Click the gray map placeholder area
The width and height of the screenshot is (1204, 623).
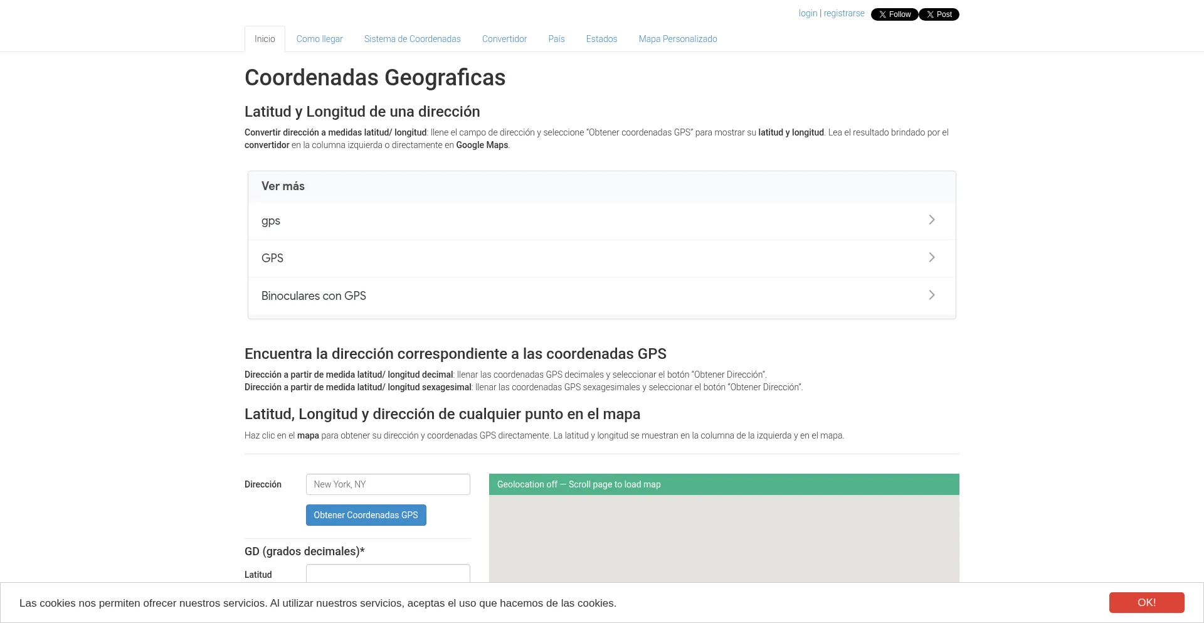724,538
